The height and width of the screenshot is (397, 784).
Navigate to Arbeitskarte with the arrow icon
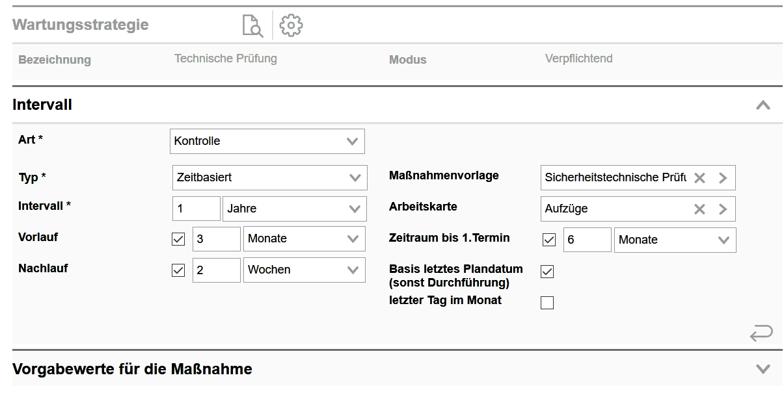click(723, 209)
